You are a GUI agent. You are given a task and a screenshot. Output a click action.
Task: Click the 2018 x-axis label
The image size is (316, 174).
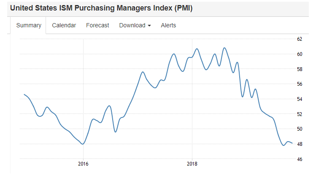tap(192, 164)
